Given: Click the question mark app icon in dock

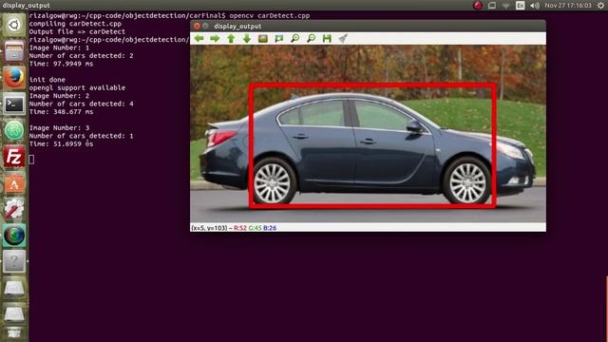Looking at the screenshot, I should coord(14,262).
